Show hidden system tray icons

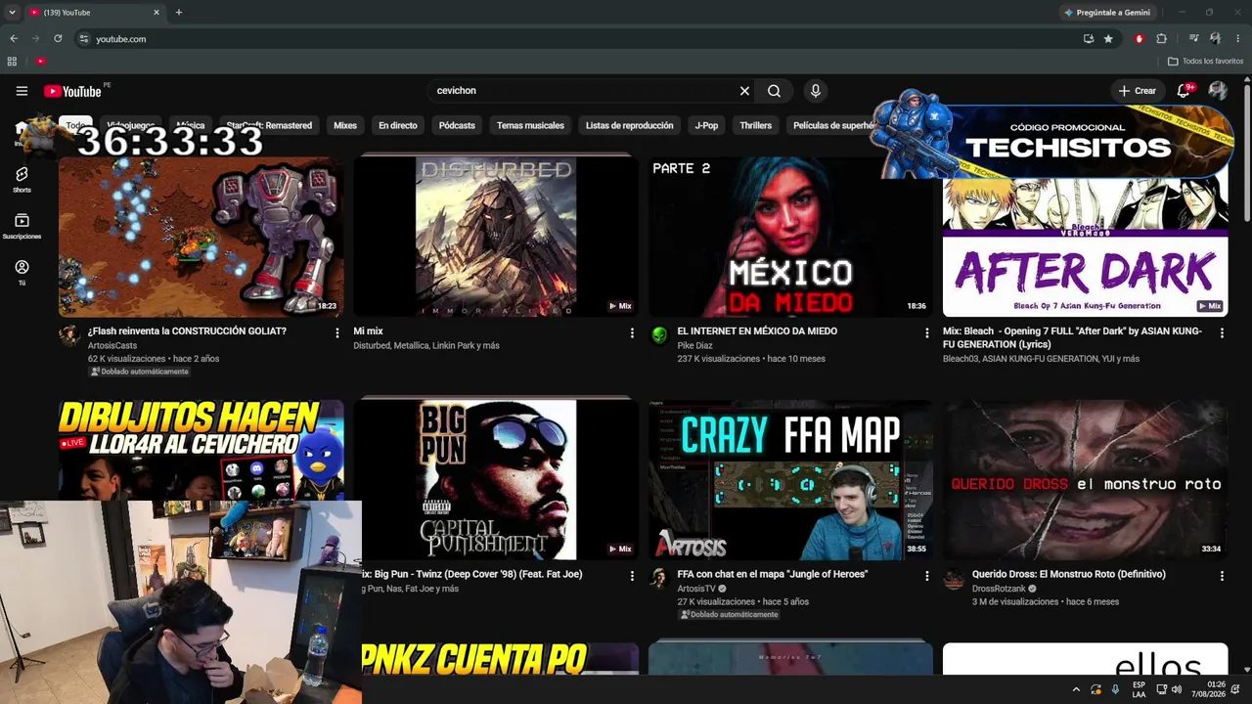point(1076,689)
